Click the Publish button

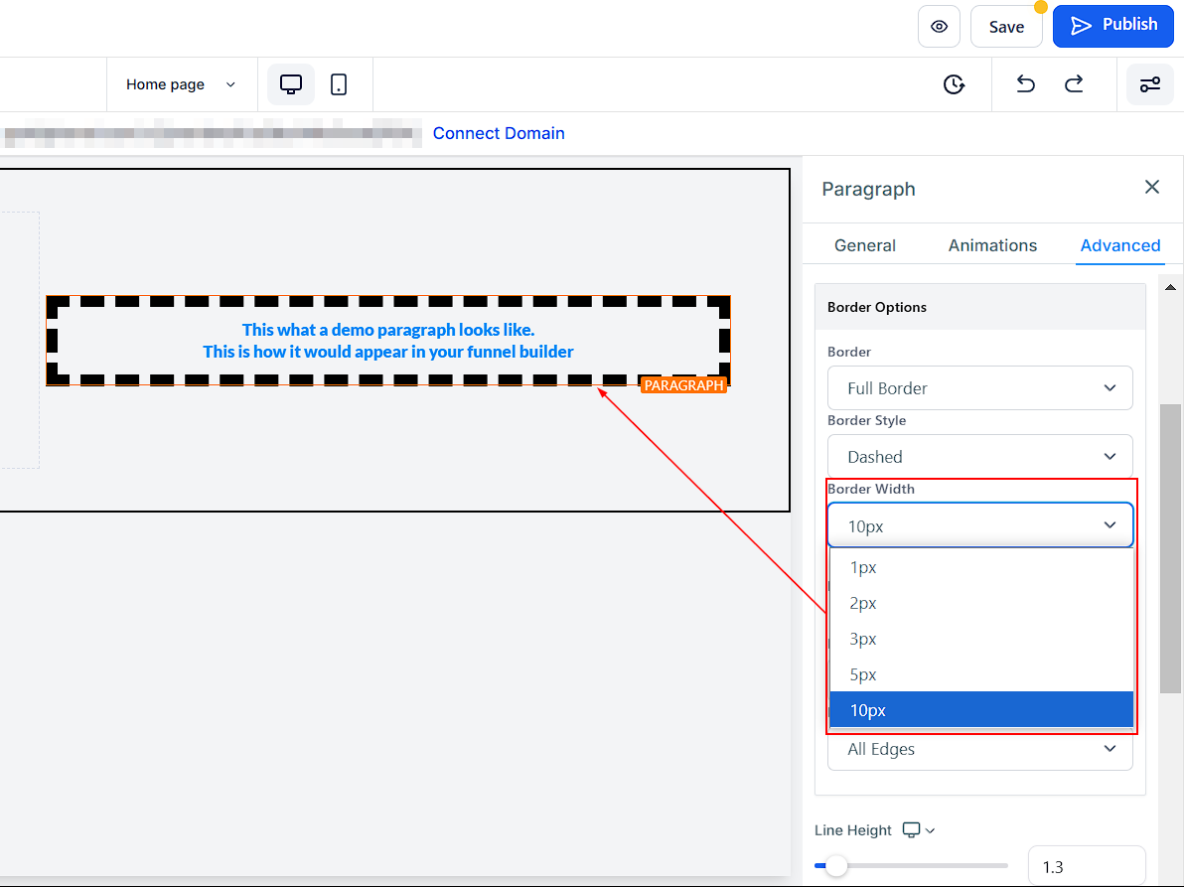coord(1112,26)
